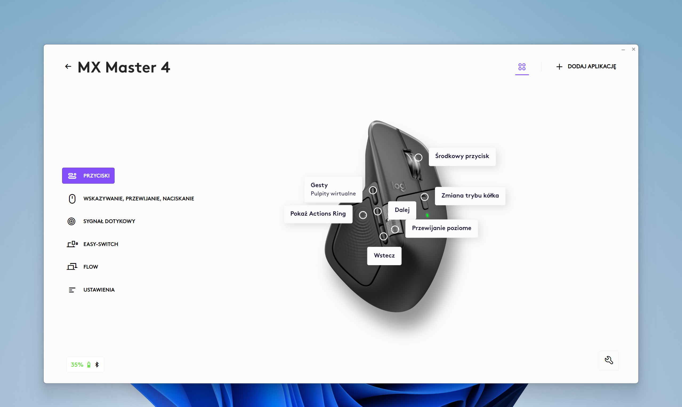Select the Zmiana trybu kółka label

coord(470,196)
